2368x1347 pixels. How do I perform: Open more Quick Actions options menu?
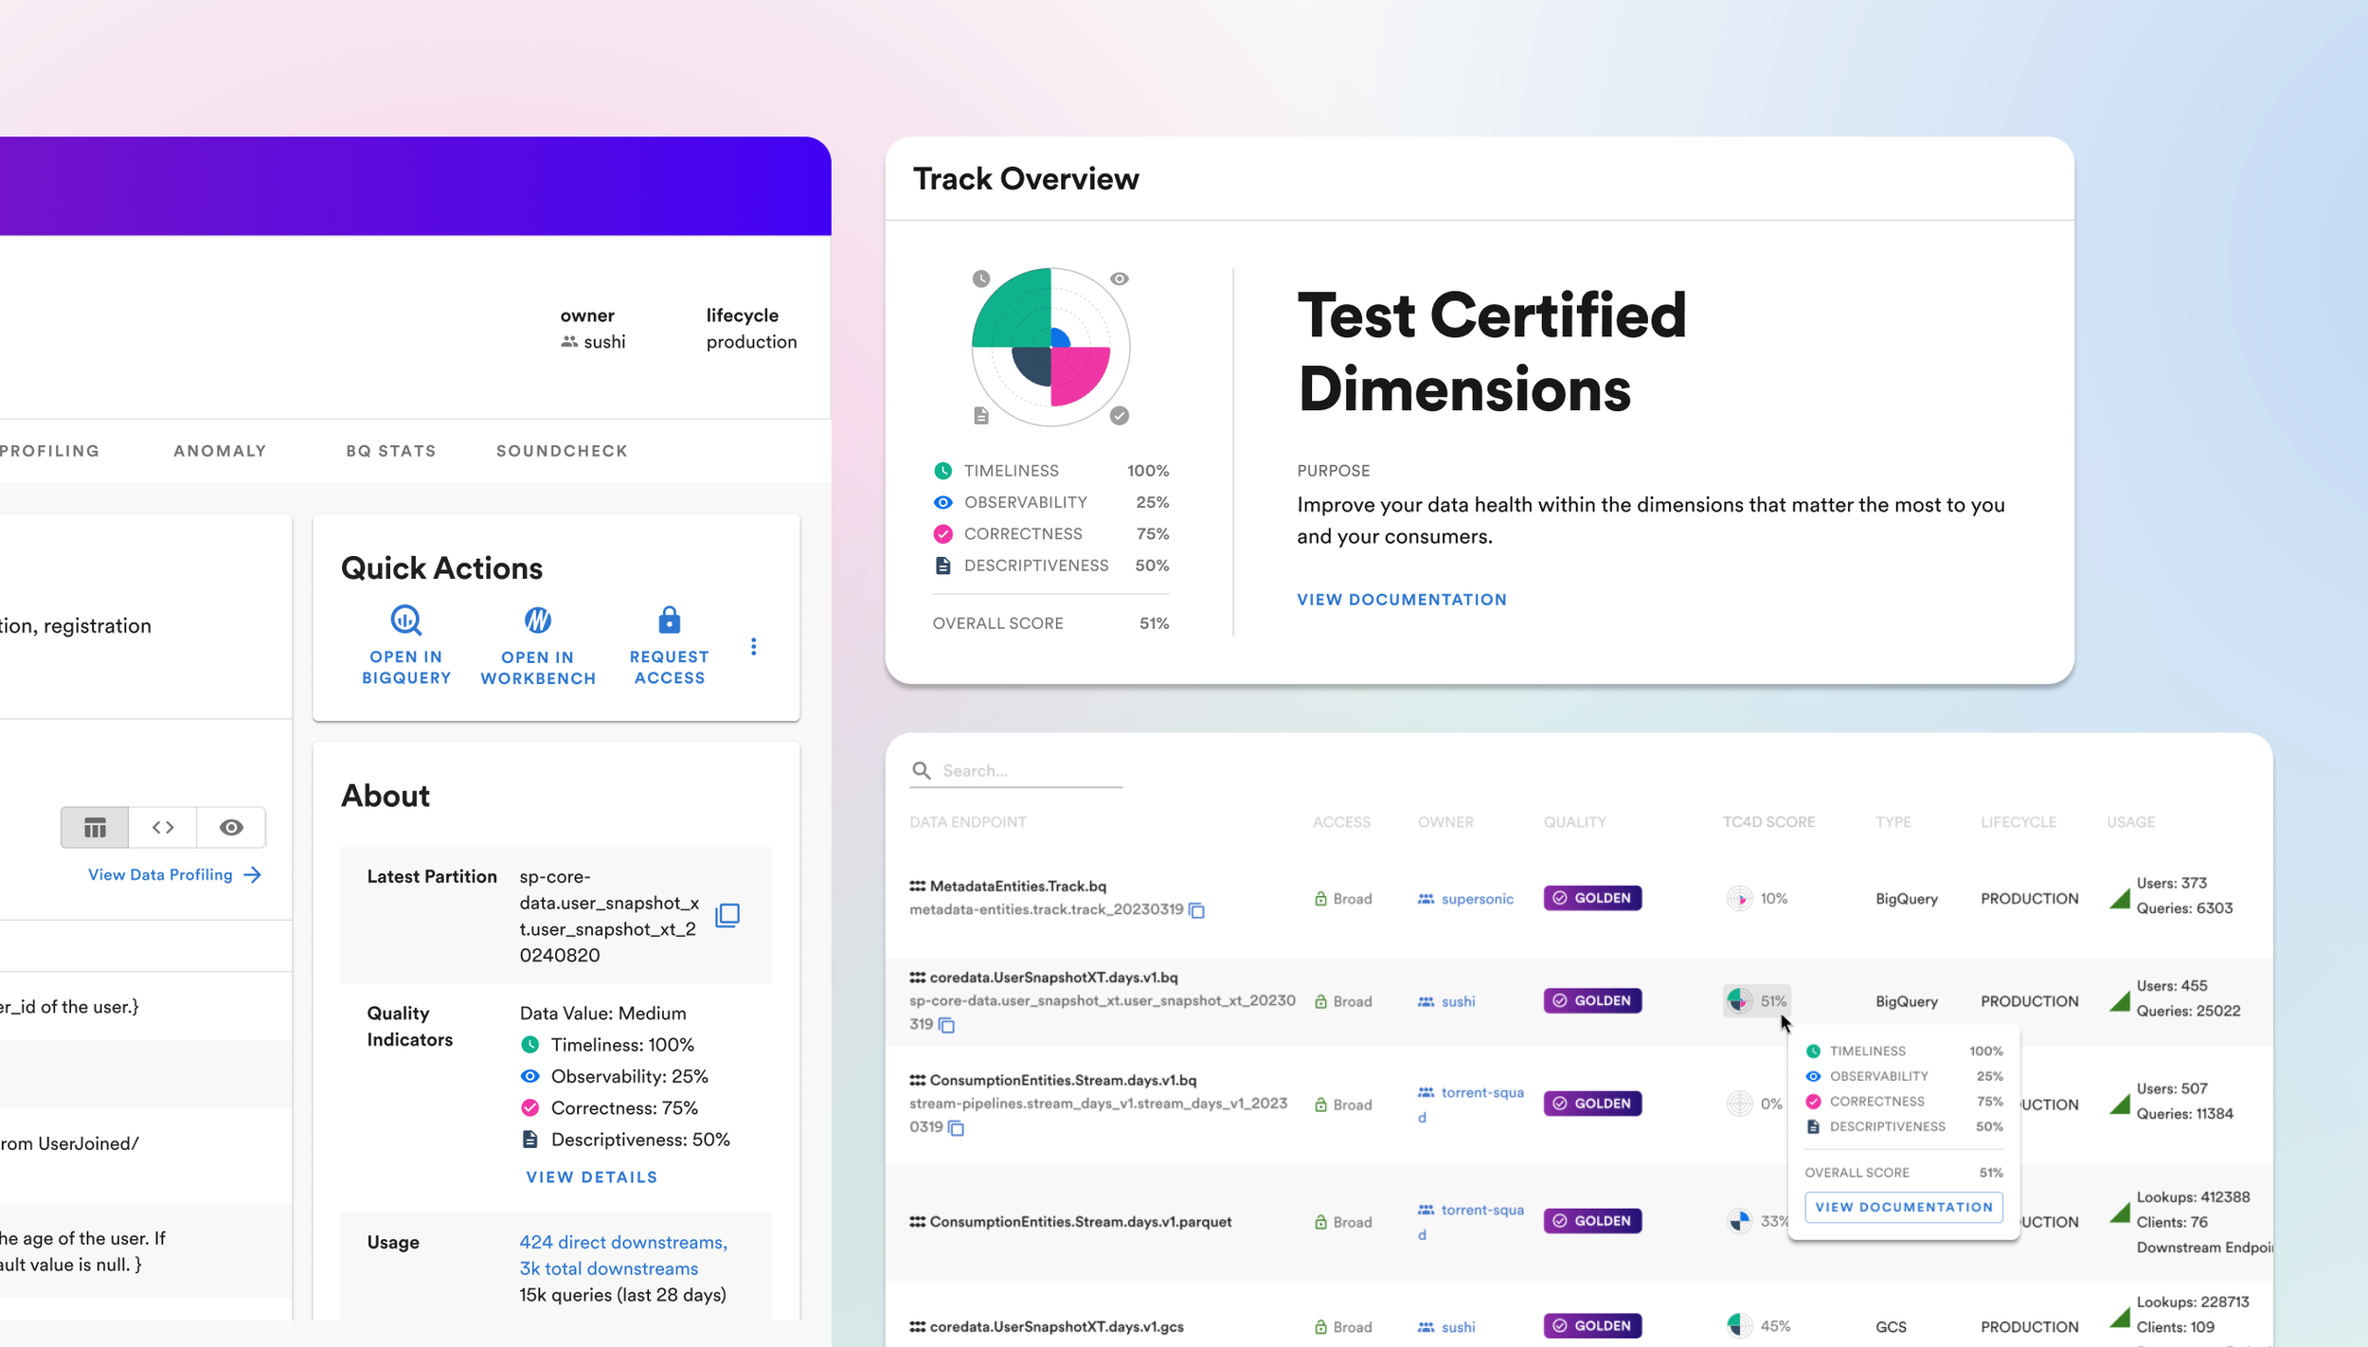click(x=753, y=647)
